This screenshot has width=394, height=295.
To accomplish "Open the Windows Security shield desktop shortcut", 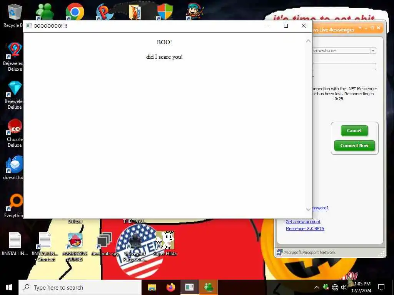I will (x=165, y=12).
